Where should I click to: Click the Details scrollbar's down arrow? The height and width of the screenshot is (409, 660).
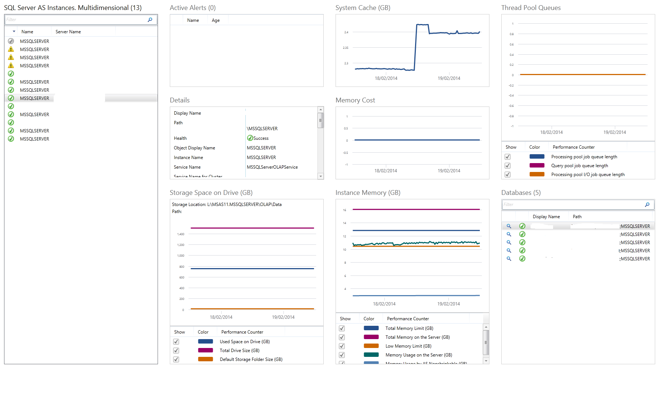(321, 176)
